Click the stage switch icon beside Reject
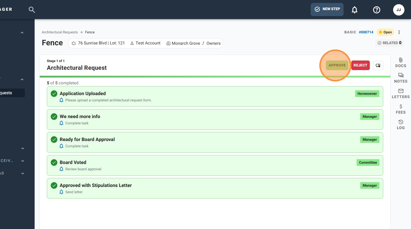Screen dimensions: 411x229 (x=378, y=65)
